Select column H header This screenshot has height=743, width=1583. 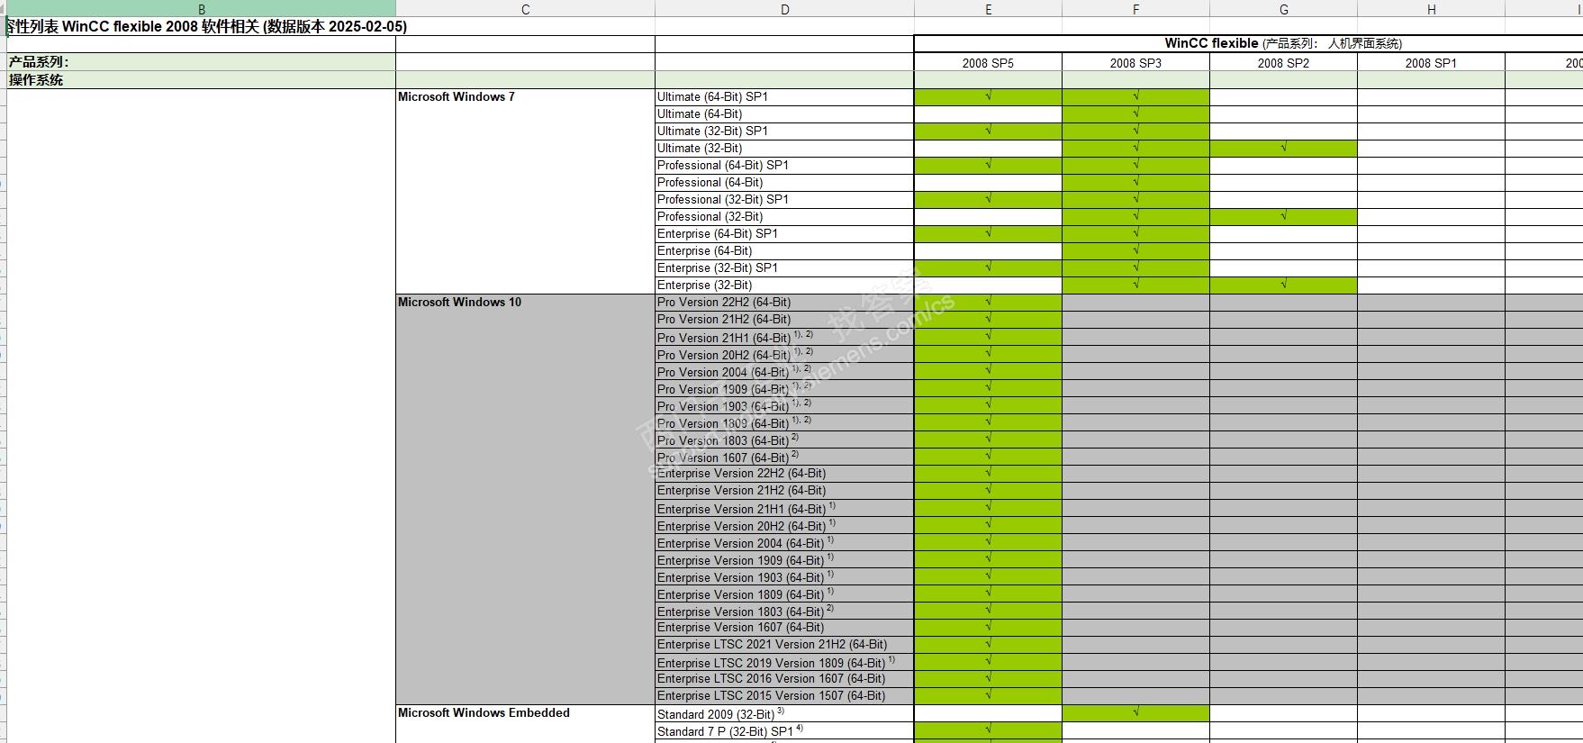pos(1431,9)
